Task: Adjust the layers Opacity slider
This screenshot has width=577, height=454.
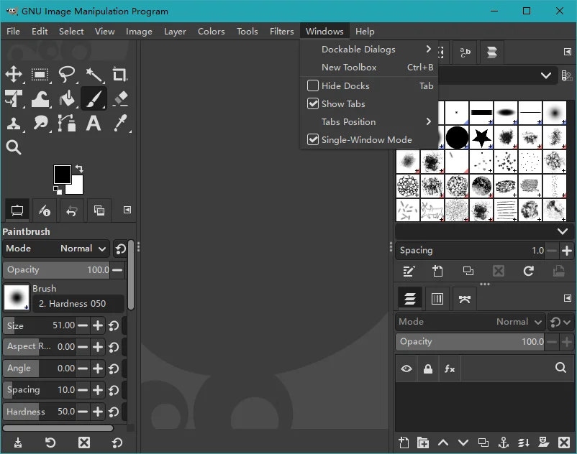Action: 471,342
